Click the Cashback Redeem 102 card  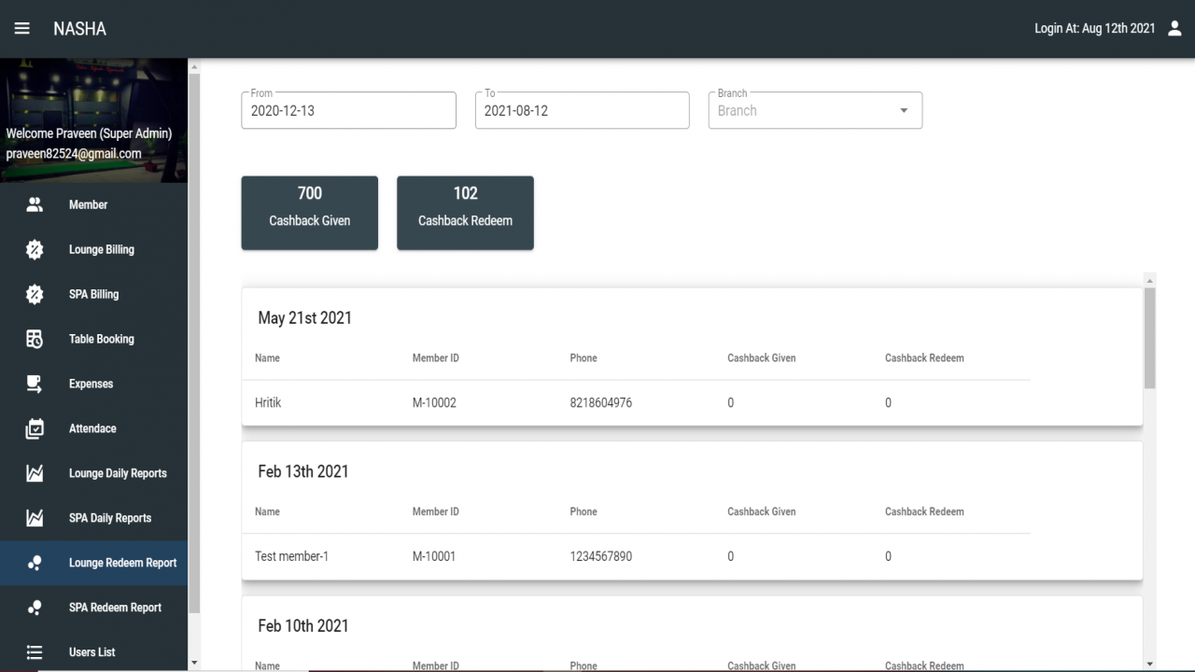(x=465, y=213)
